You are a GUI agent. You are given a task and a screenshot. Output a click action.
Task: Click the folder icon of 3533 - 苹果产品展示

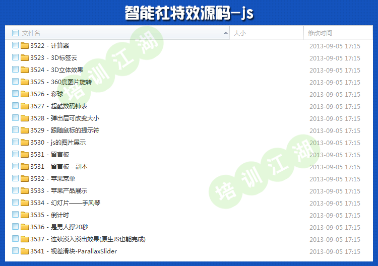click(25, 190)
